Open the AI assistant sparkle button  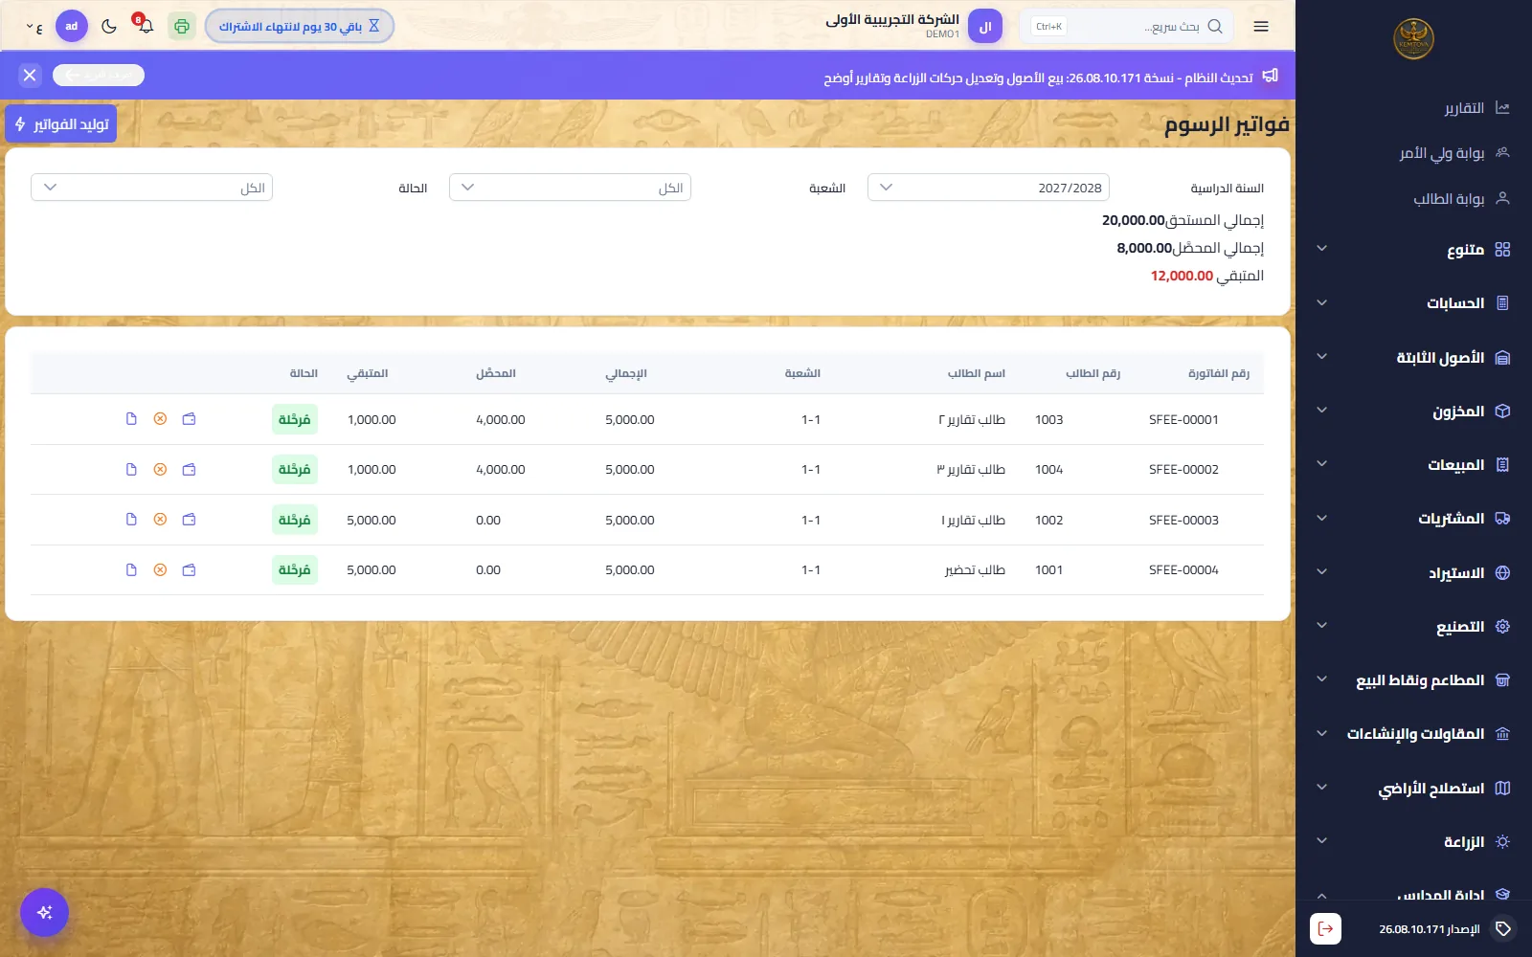pos(44,912)
